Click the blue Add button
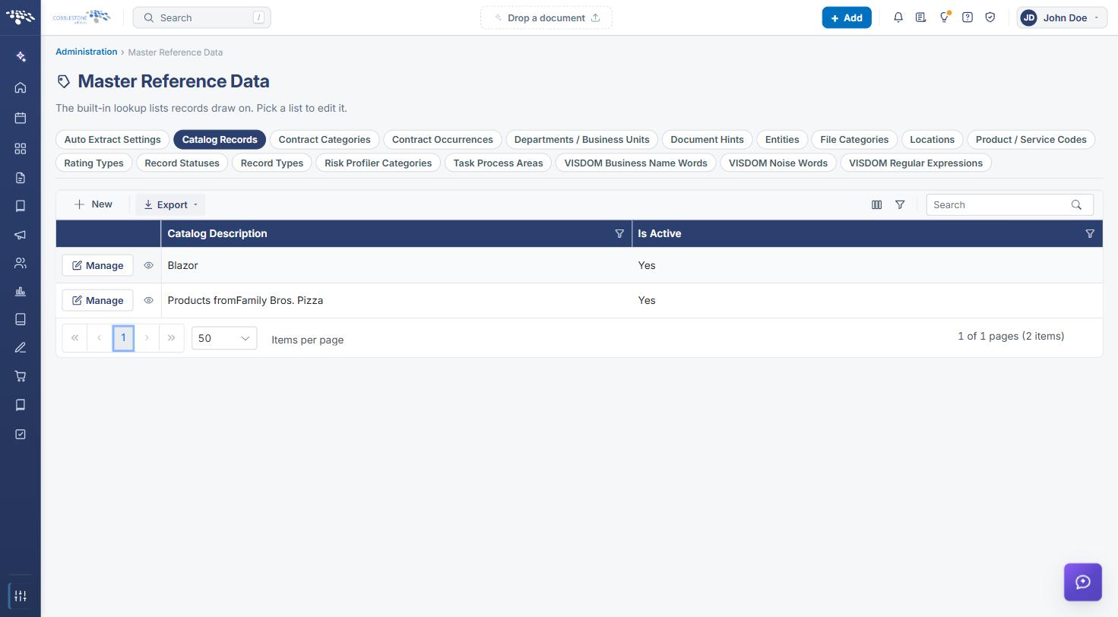The image size is (1118, 617). [847, 17]
